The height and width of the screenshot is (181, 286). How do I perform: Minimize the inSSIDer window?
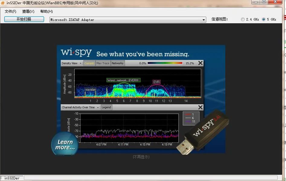(256, 2)
